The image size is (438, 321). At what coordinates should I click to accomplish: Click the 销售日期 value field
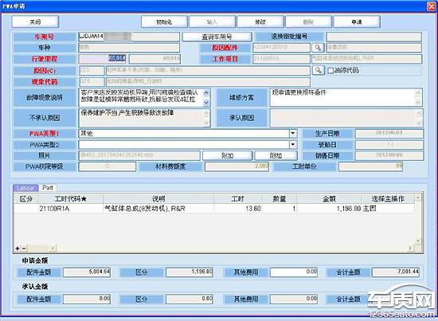tap(389, 155)
